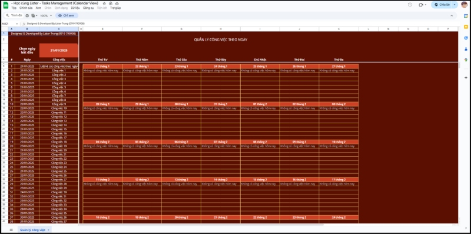
Task: Open the Google Sheets home logo
Action: [6, 5]
